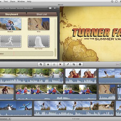Viewport: 121px width, 121px height.
Task: Click the tan text bar below the placeholders
Action: 27,54
